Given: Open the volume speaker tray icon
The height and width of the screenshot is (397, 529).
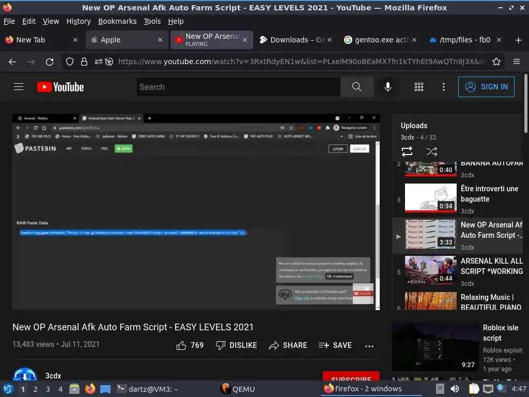Looking at the screenshot, I should click(455, 389).
